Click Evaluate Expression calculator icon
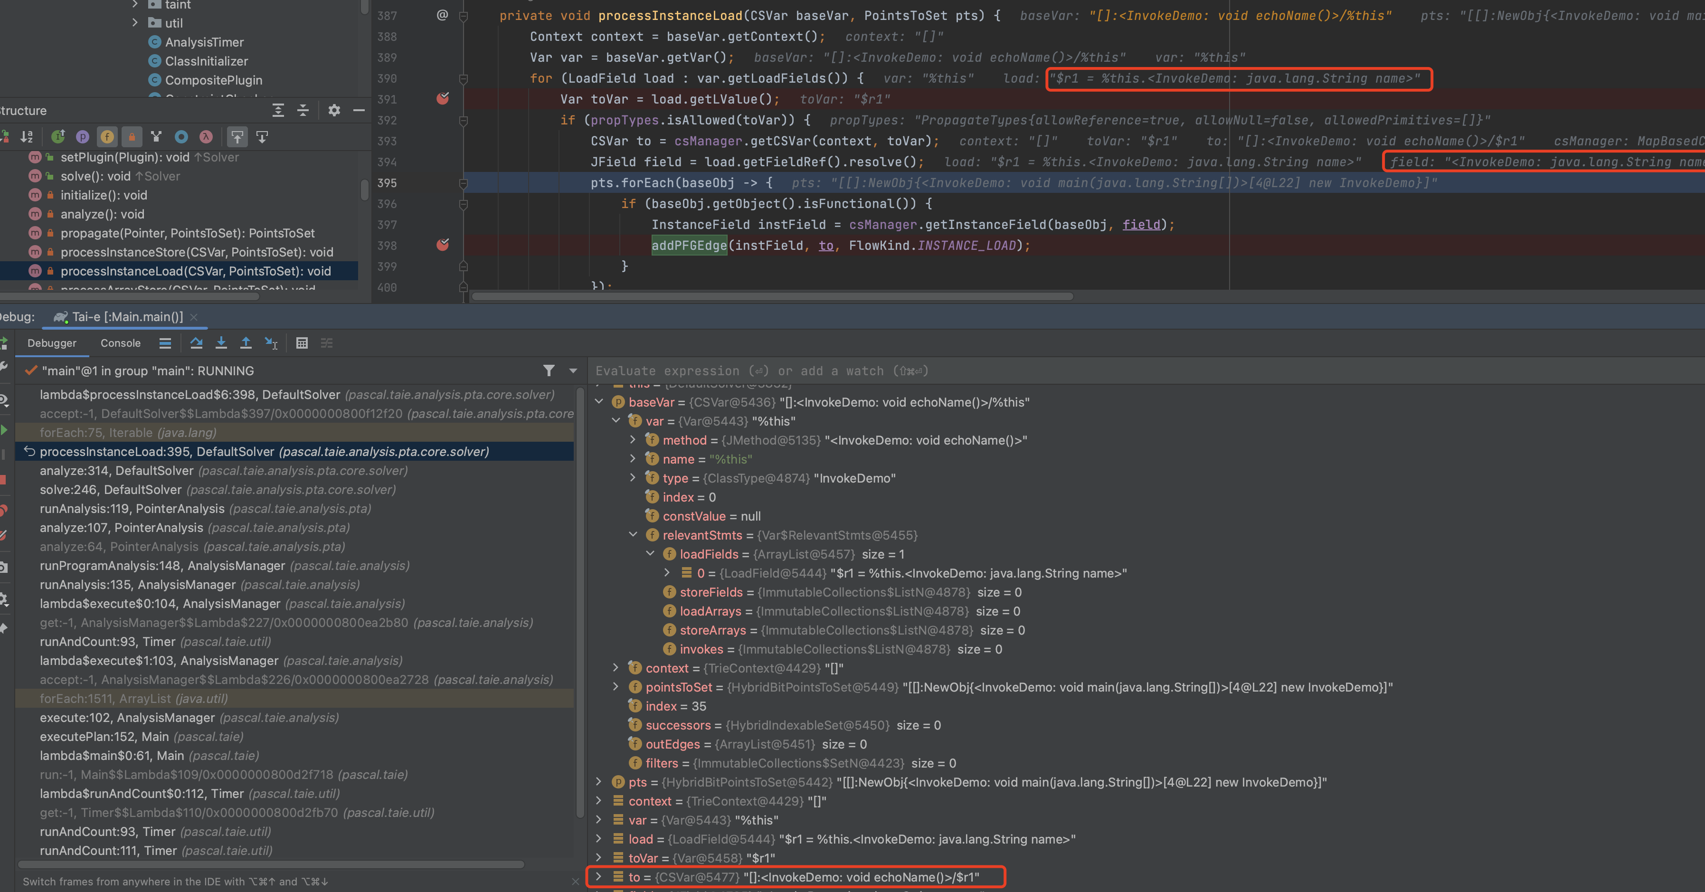This screenshot has width=1705, height=892. pos(302,343)
